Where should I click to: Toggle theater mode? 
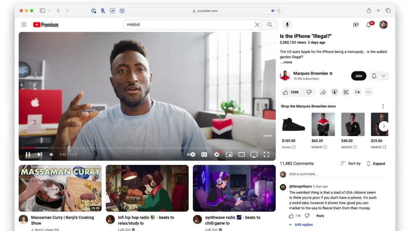point(242,154)
